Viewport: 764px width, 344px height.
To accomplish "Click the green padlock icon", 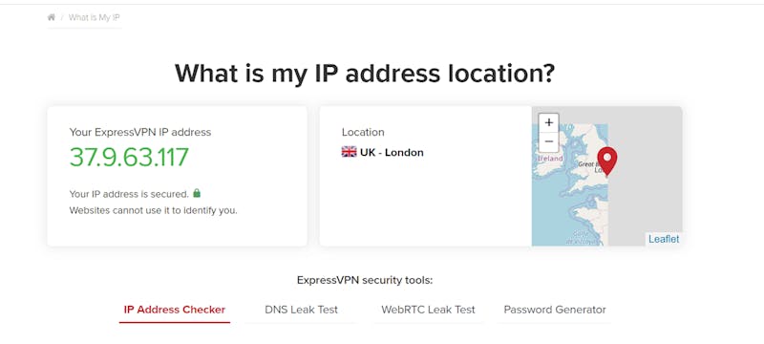I will click(x=197, y=193).
